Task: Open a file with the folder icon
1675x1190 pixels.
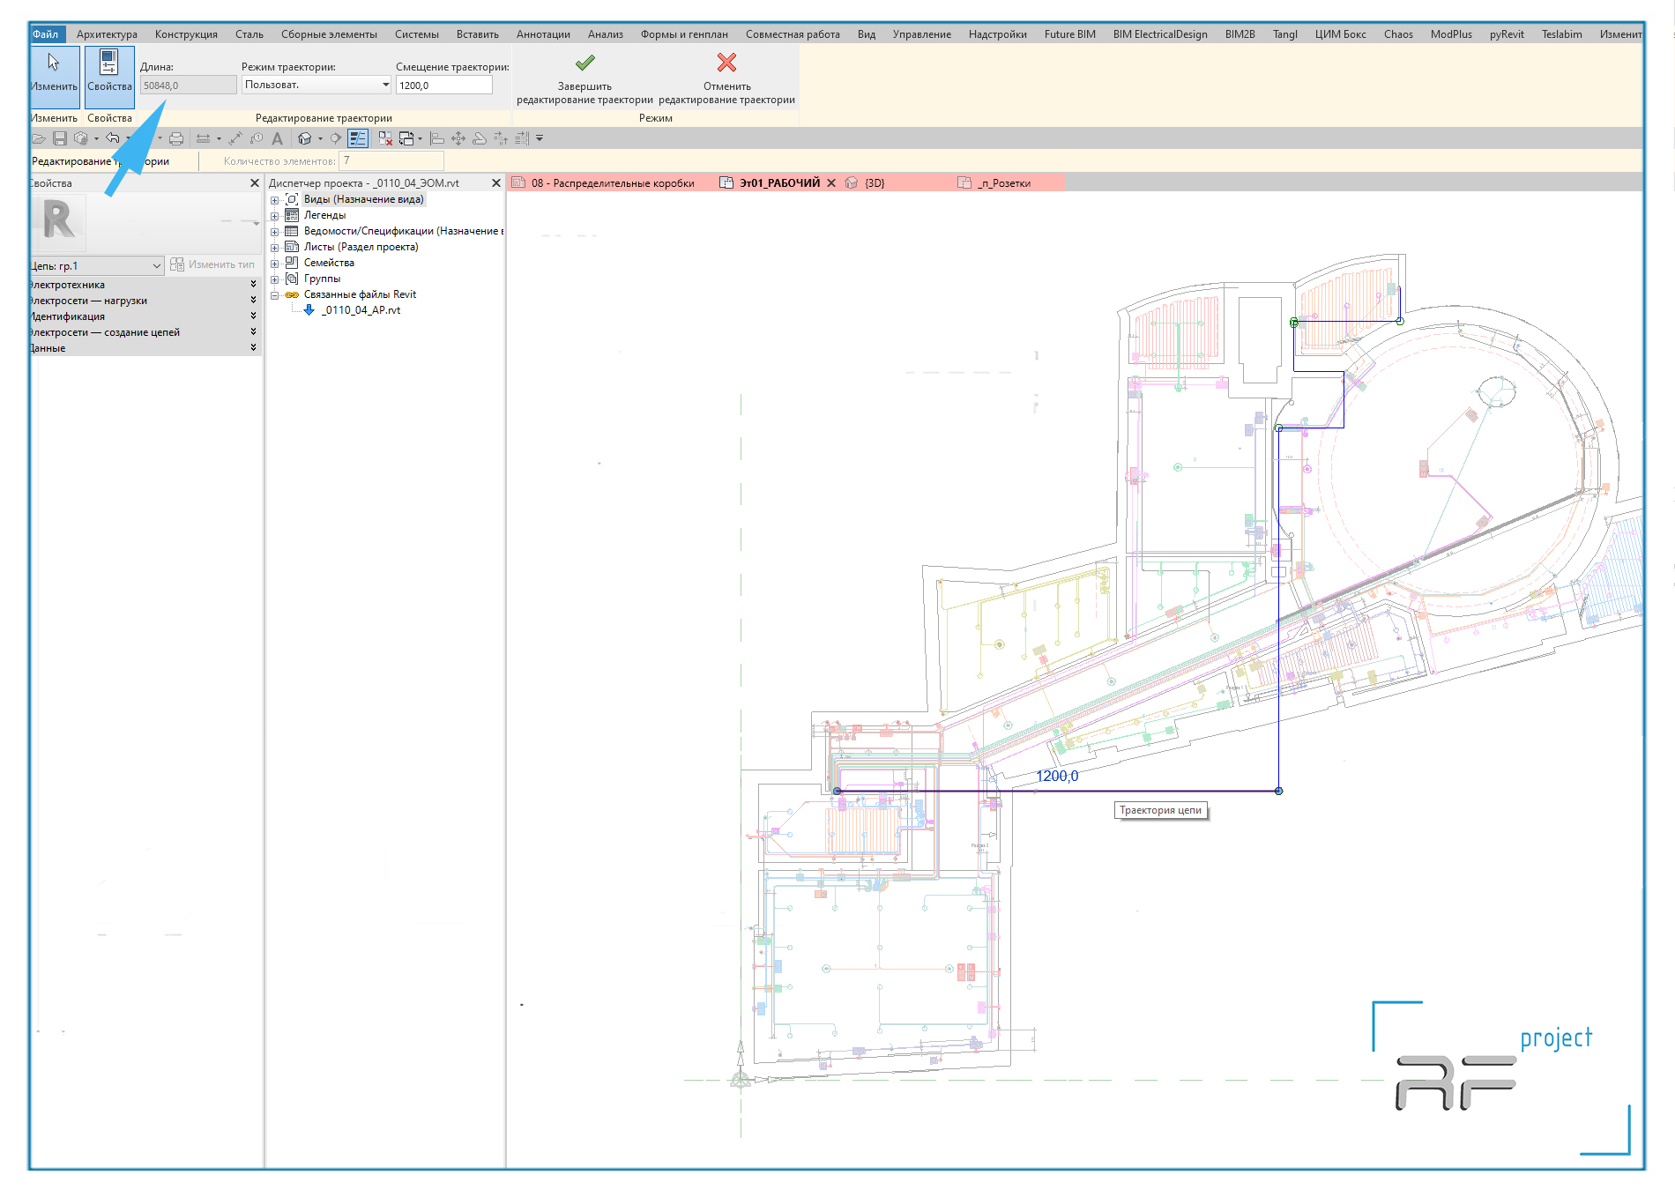Action: 39,138
